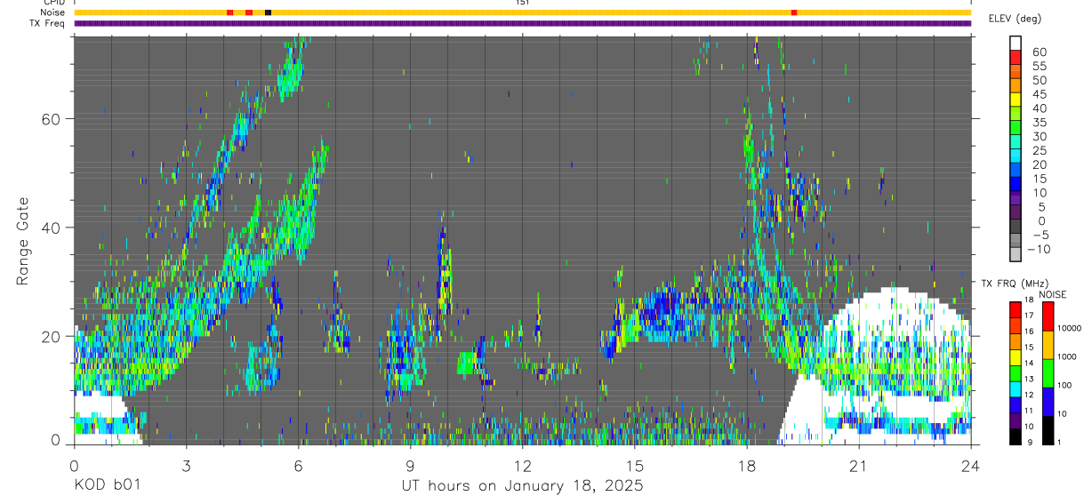Pick the blue ELEV segment between 15 and 20
The image size is (1092, 504).
click(x=1016, y=171)
